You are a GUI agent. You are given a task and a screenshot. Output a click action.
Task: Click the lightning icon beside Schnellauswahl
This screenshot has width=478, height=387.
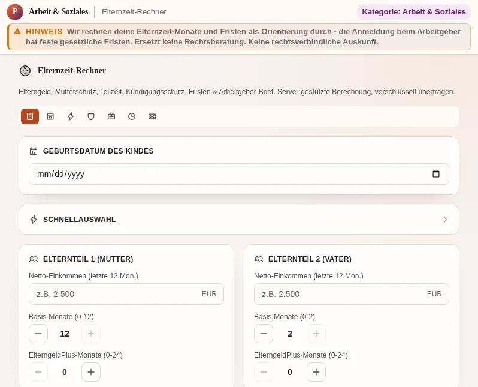coord(34,220)
